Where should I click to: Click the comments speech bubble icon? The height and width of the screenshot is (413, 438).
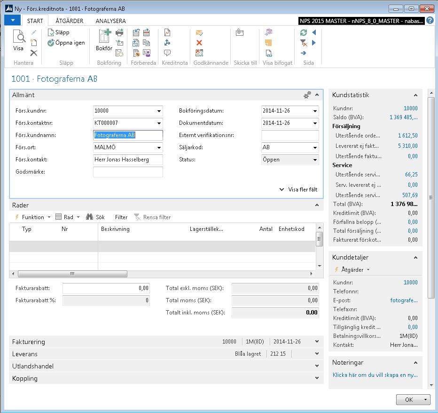167,53
